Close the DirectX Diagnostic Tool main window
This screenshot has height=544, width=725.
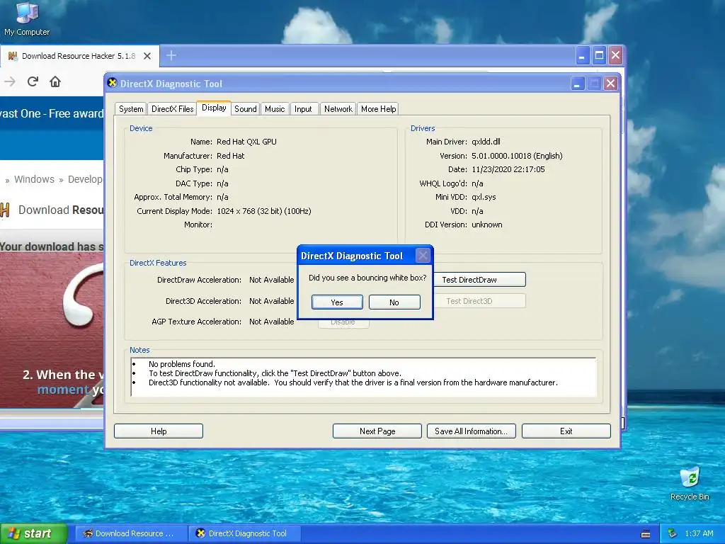tap(610, 84)
